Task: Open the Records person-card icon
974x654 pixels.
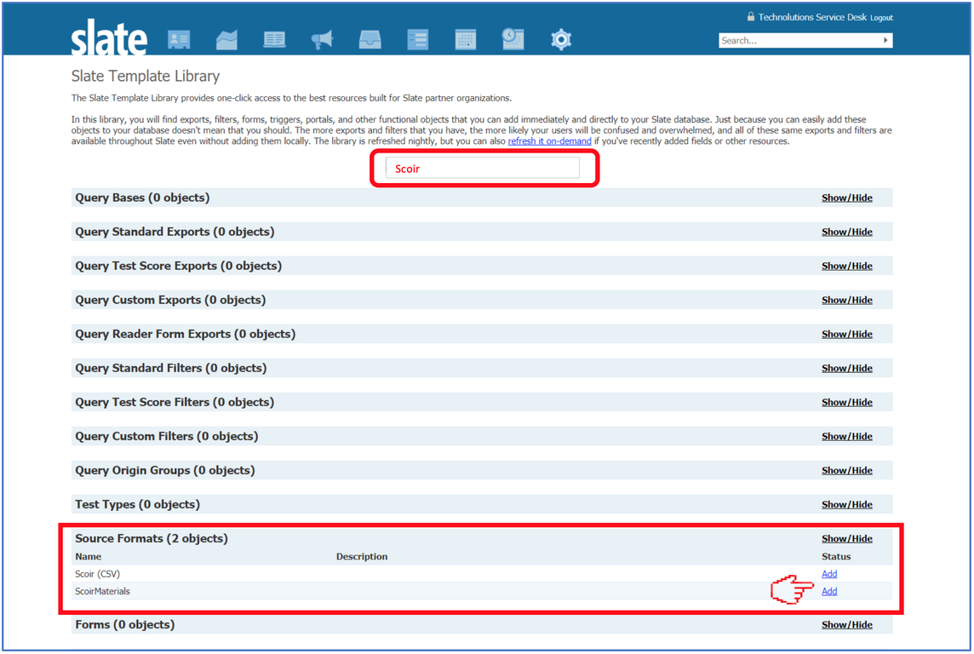Action: click(x=179, y=40)
